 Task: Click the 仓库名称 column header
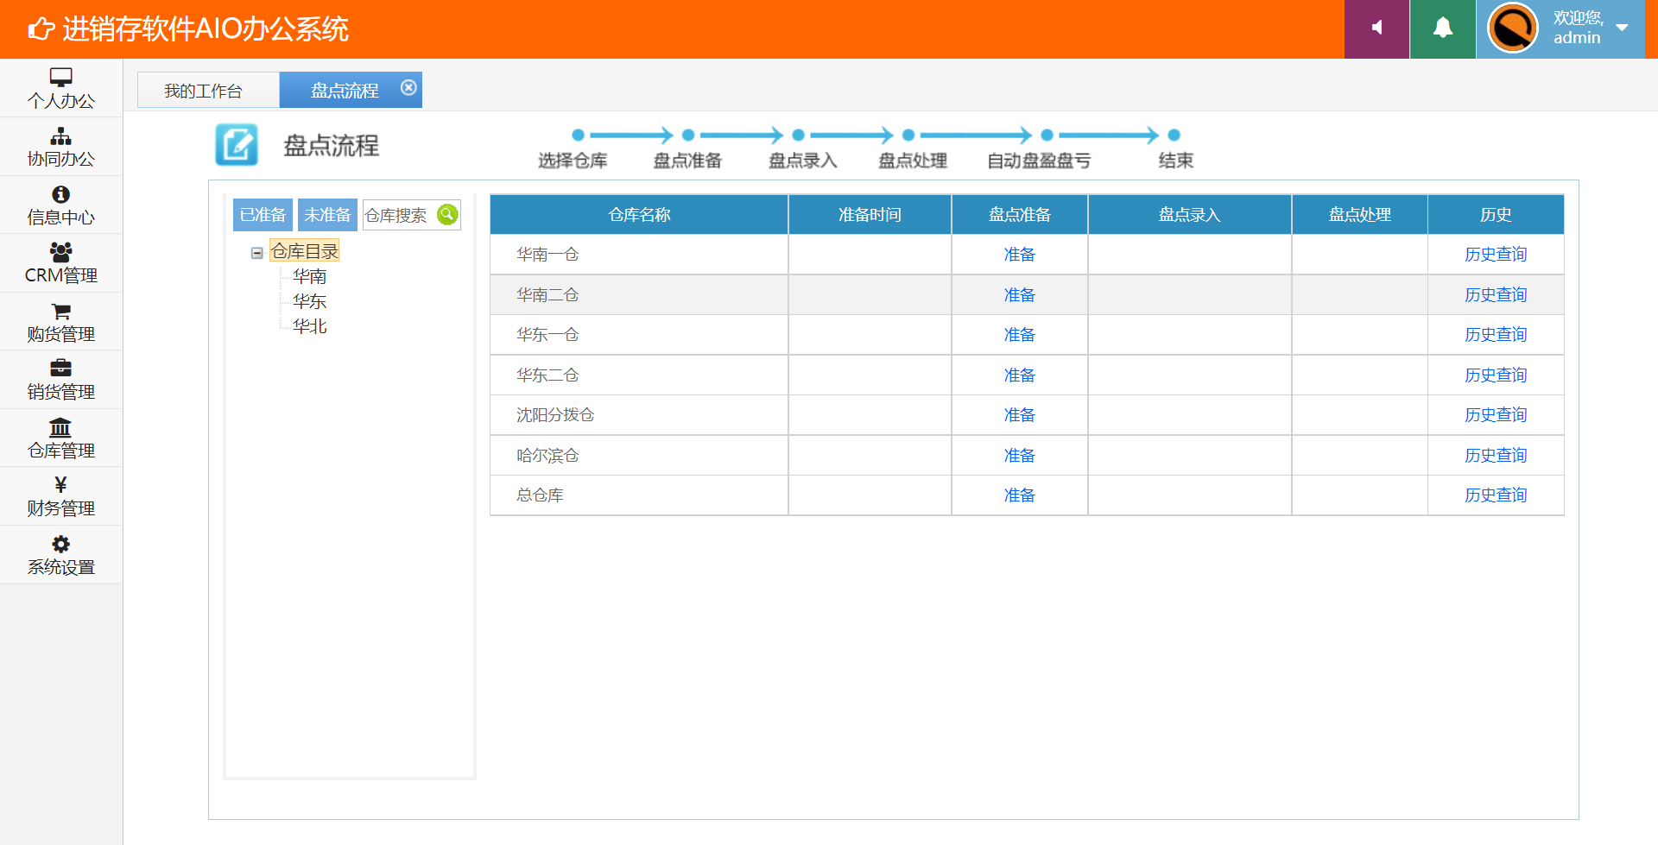pos(639,215)
